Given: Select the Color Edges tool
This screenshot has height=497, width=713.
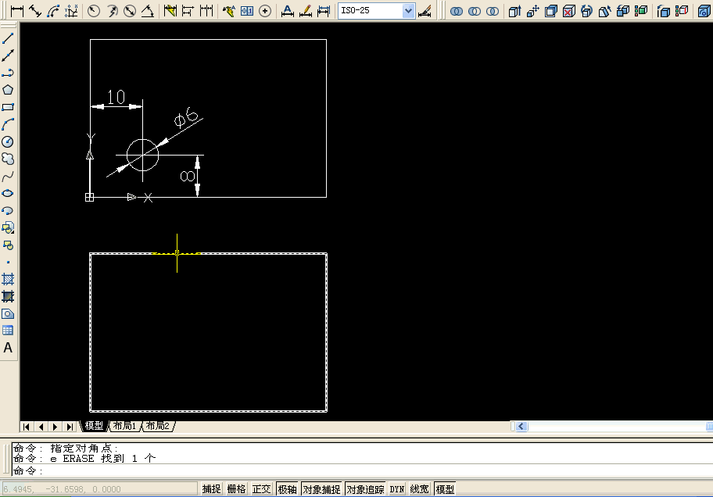Looking at the screenshot, I should click(x=682, y=11).
